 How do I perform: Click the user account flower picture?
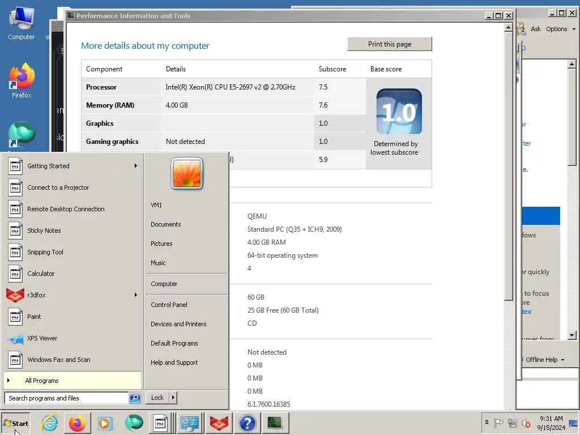(x=187, y=173)
